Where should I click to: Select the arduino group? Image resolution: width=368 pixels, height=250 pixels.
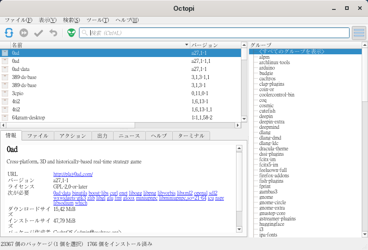pos(267,68)
